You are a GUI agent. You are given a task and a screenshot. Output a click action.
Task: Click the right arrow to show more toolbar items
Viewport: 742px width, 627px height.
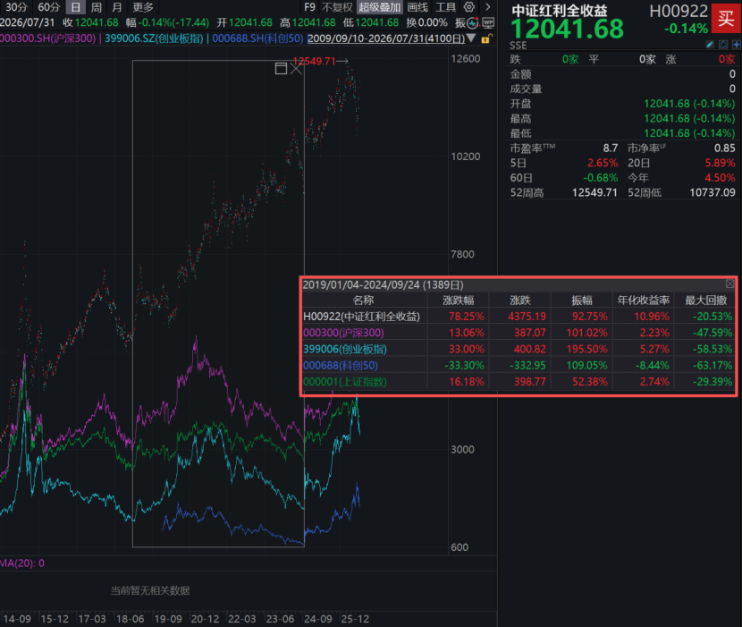[x=488, y=7]
